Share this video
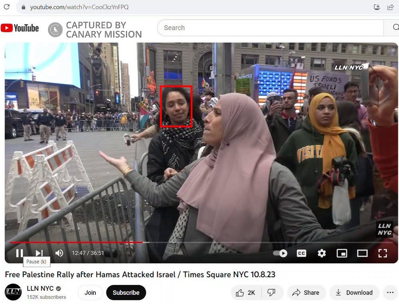Viewport: 399px width, 304px height. tap(306, 292)
